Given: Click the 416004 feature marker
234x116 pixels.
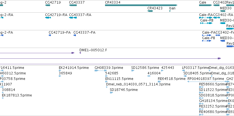Looking at the screenshot, I should [149, 76].
